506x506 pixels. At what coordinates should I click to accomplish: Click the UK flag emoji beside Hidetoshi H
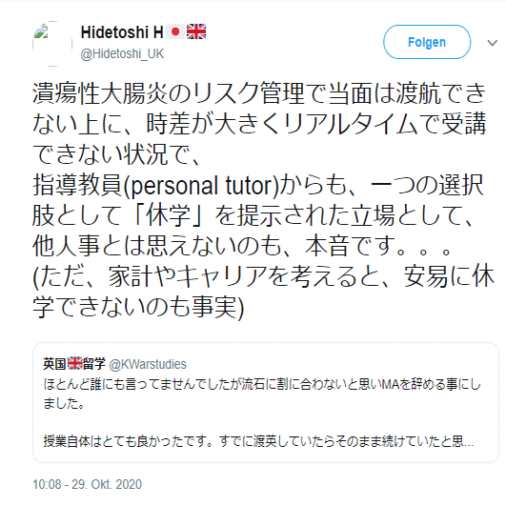(x=196, y=31)
